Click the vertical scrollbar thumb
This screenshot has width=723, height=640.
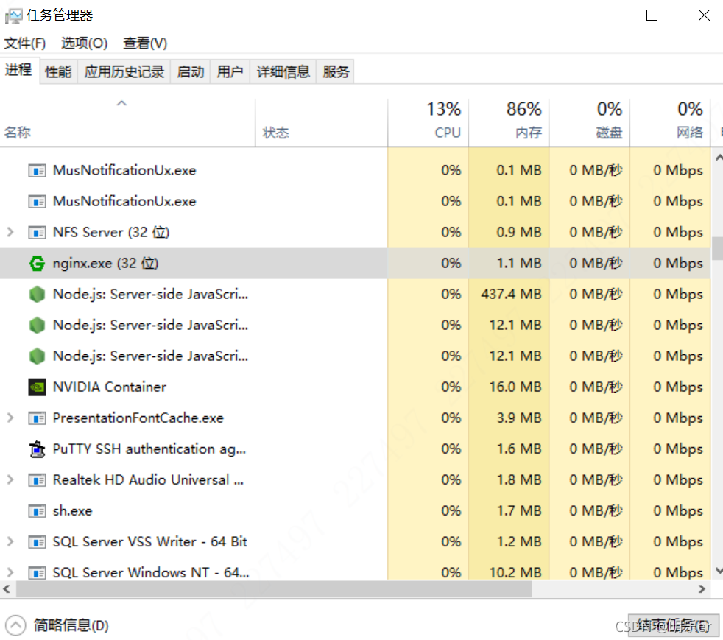tap(717, 248)
